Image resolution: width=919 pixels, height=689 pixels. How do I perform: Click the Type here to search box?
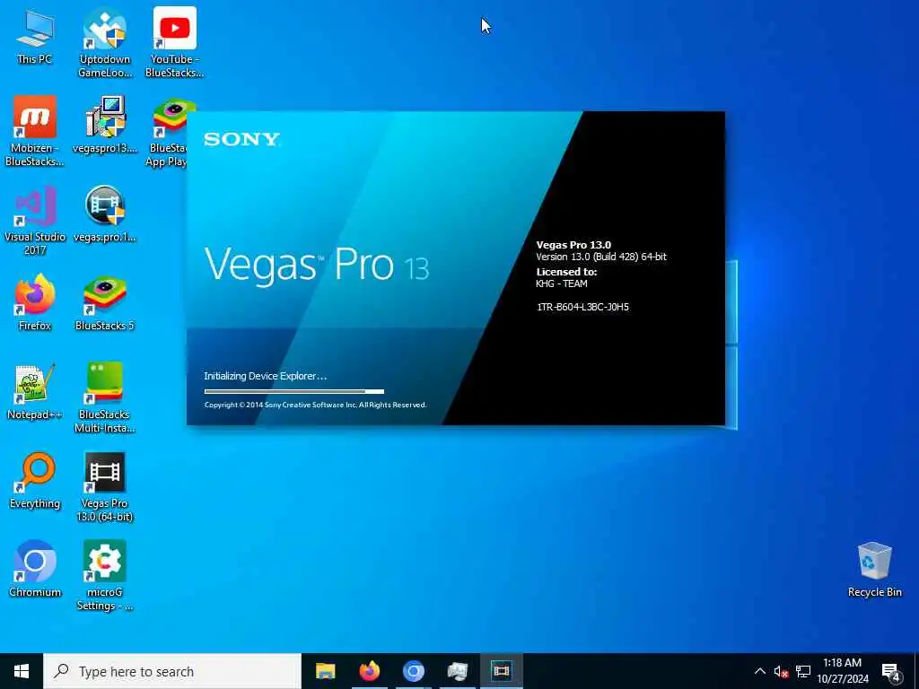click(172, 671)
